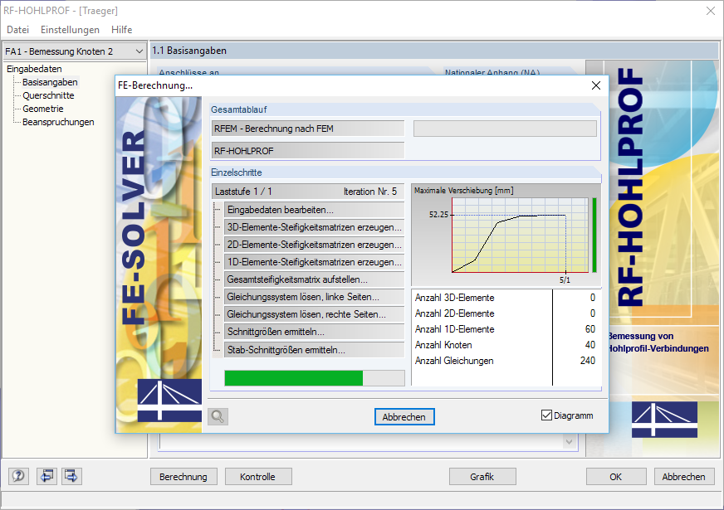Click the vertical green bar beside diagram

[594, 236]
